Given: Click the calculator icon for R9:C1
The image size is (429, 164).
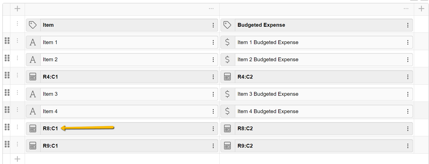Looking at the screenshot, I should click(33, 146).
